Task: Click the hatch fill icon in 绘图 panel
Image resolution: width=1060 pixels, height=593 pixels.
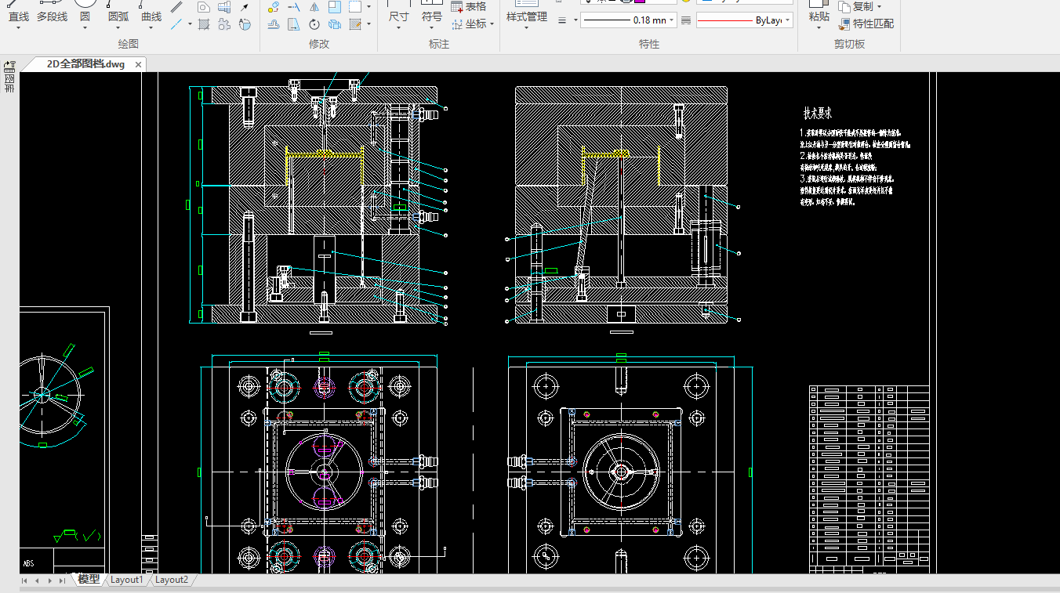Action: (204, 24)
